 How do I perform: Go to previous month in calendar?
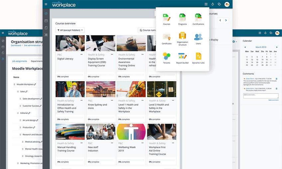pos(245,47)
